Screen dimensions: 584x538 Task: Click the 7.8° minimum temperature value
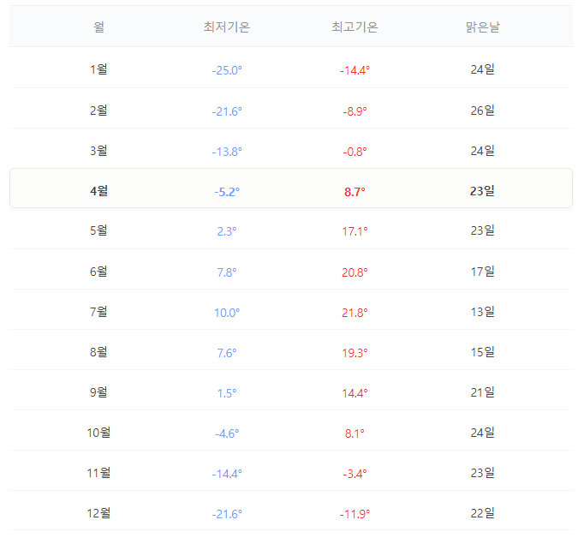pos(227,272)
